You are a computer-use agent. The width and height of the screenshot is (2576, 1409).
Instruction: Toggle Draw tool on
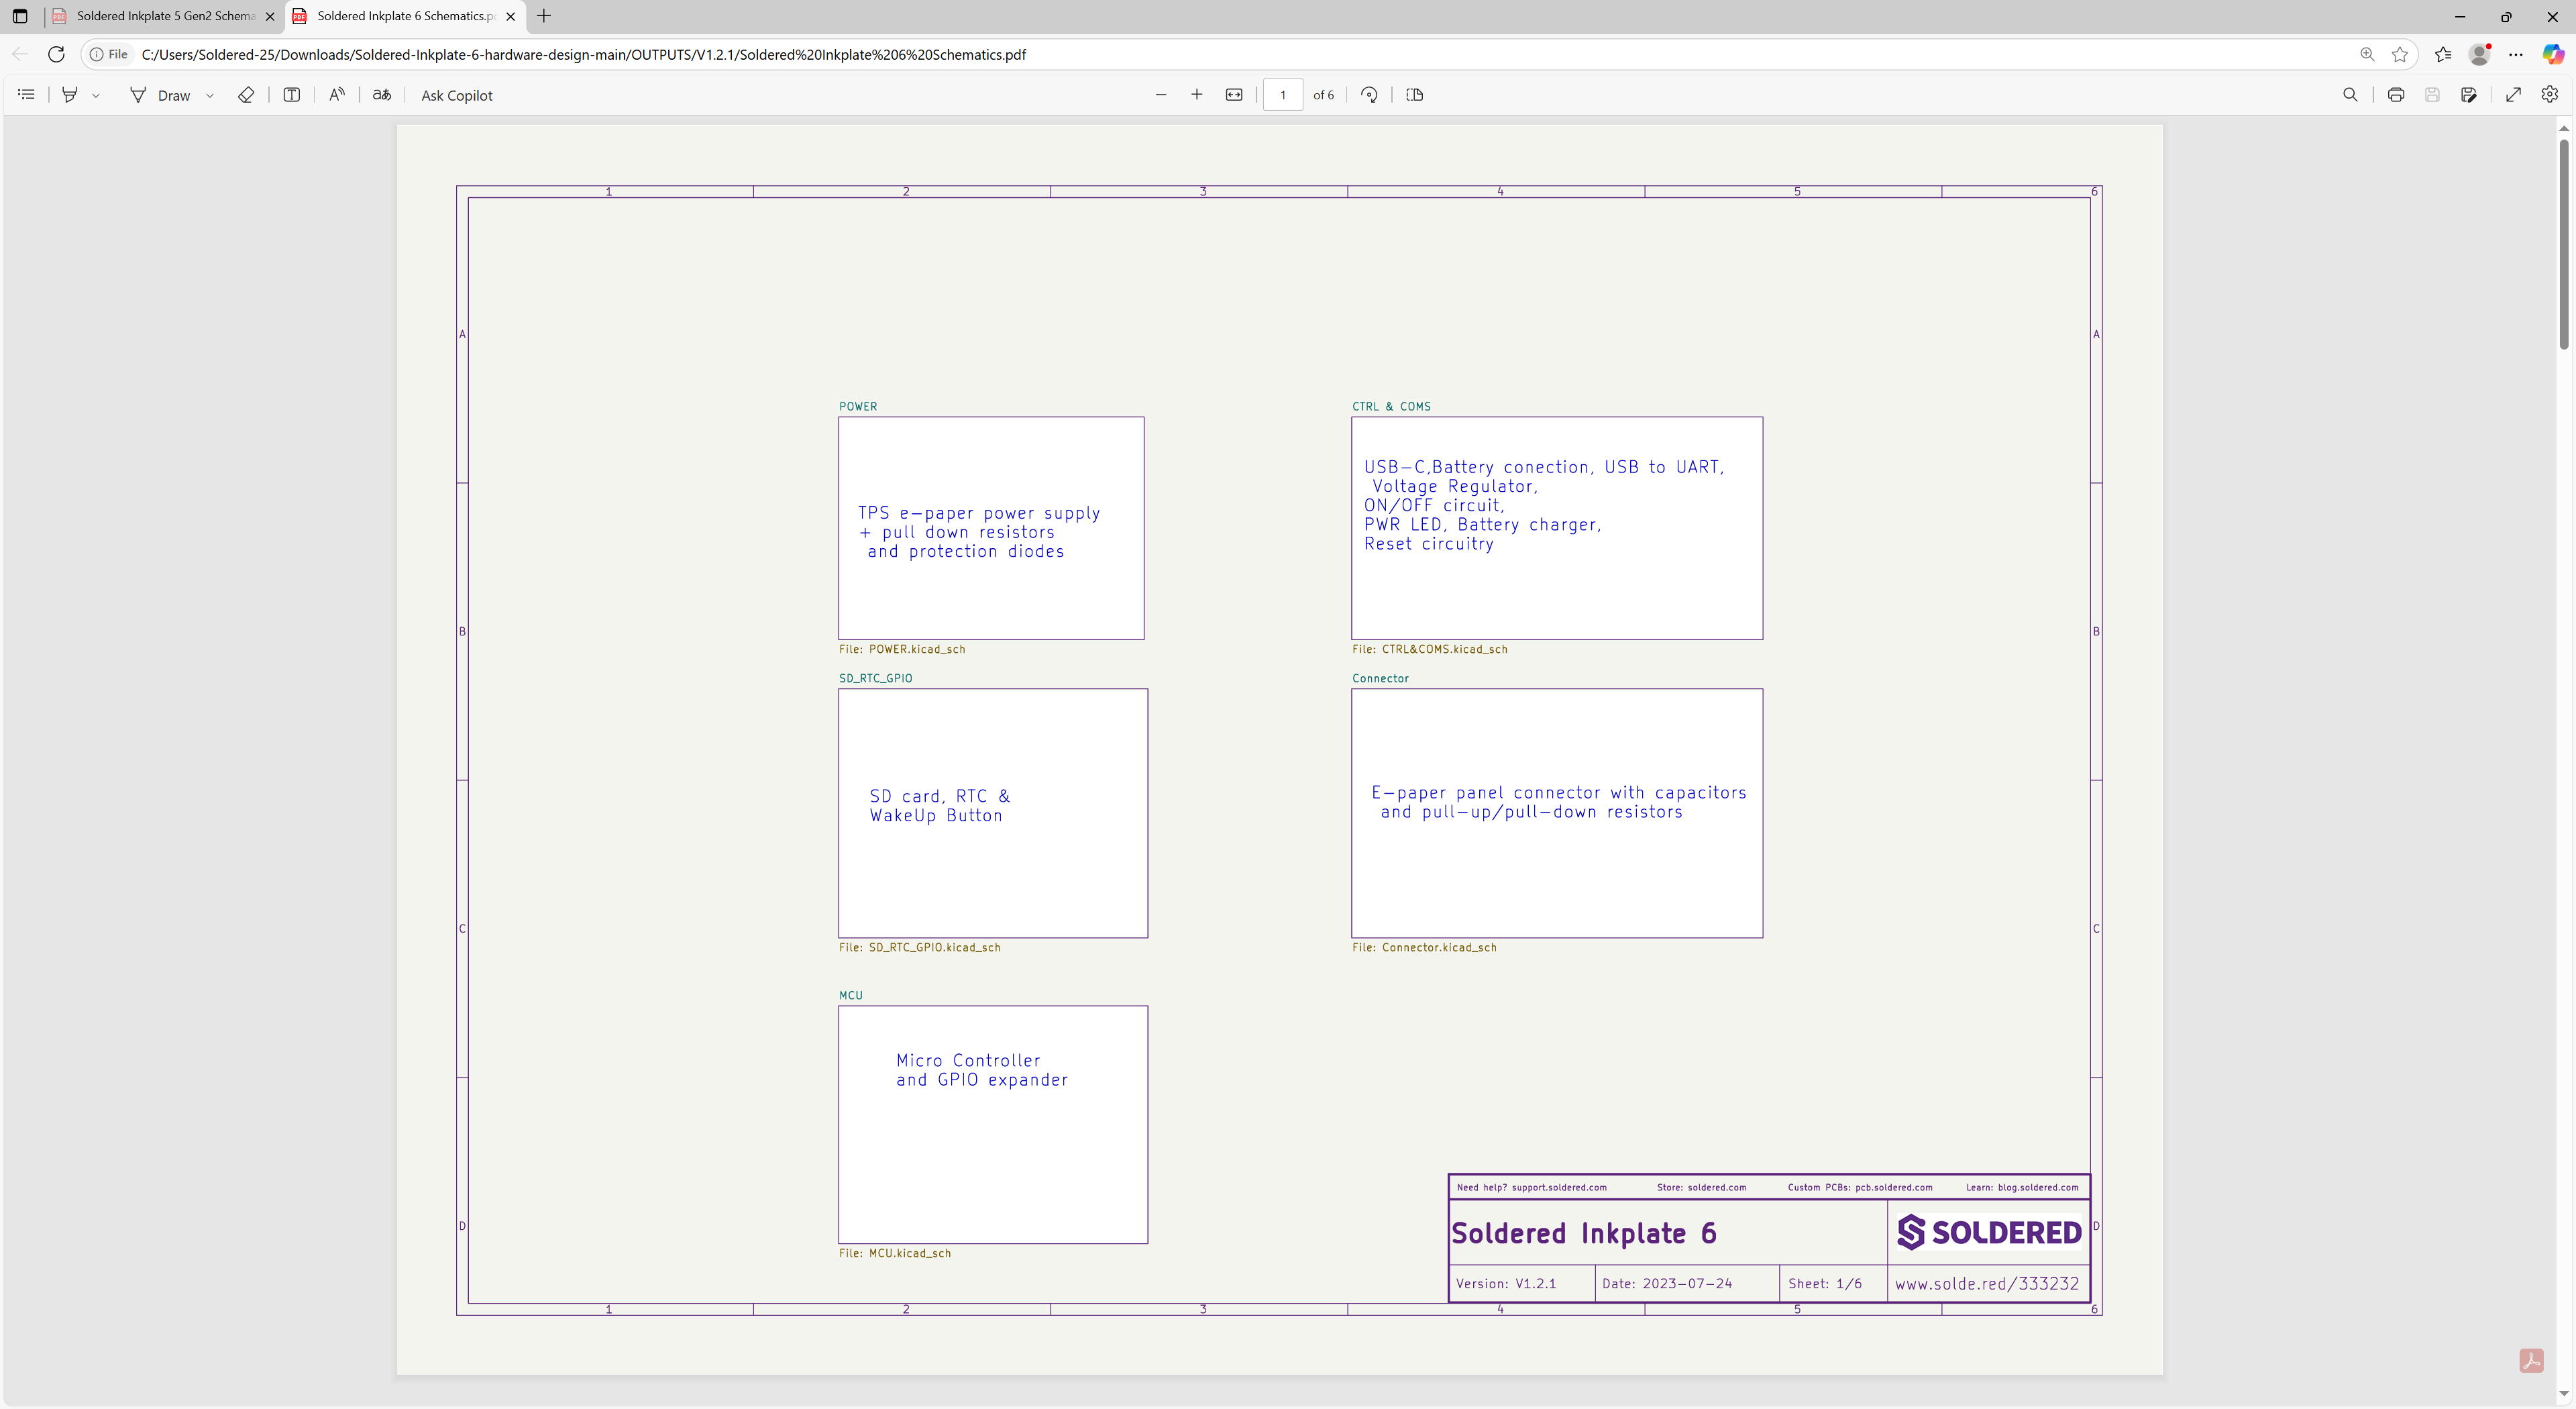click(160, 95)
